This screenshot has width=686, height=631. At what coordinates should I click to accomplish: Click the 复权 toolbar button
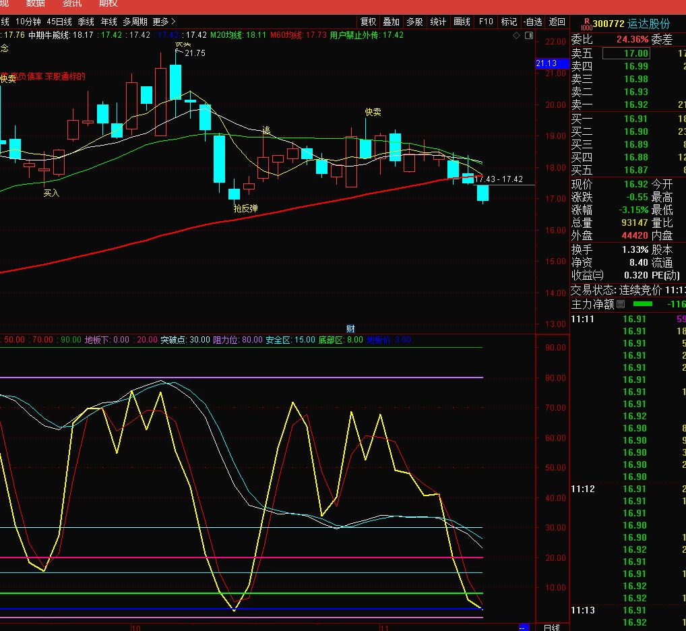coord(368,22)
